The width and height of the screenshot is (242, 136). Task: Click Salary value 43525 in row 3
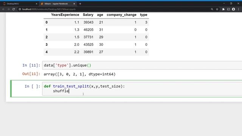coord(88,45)
